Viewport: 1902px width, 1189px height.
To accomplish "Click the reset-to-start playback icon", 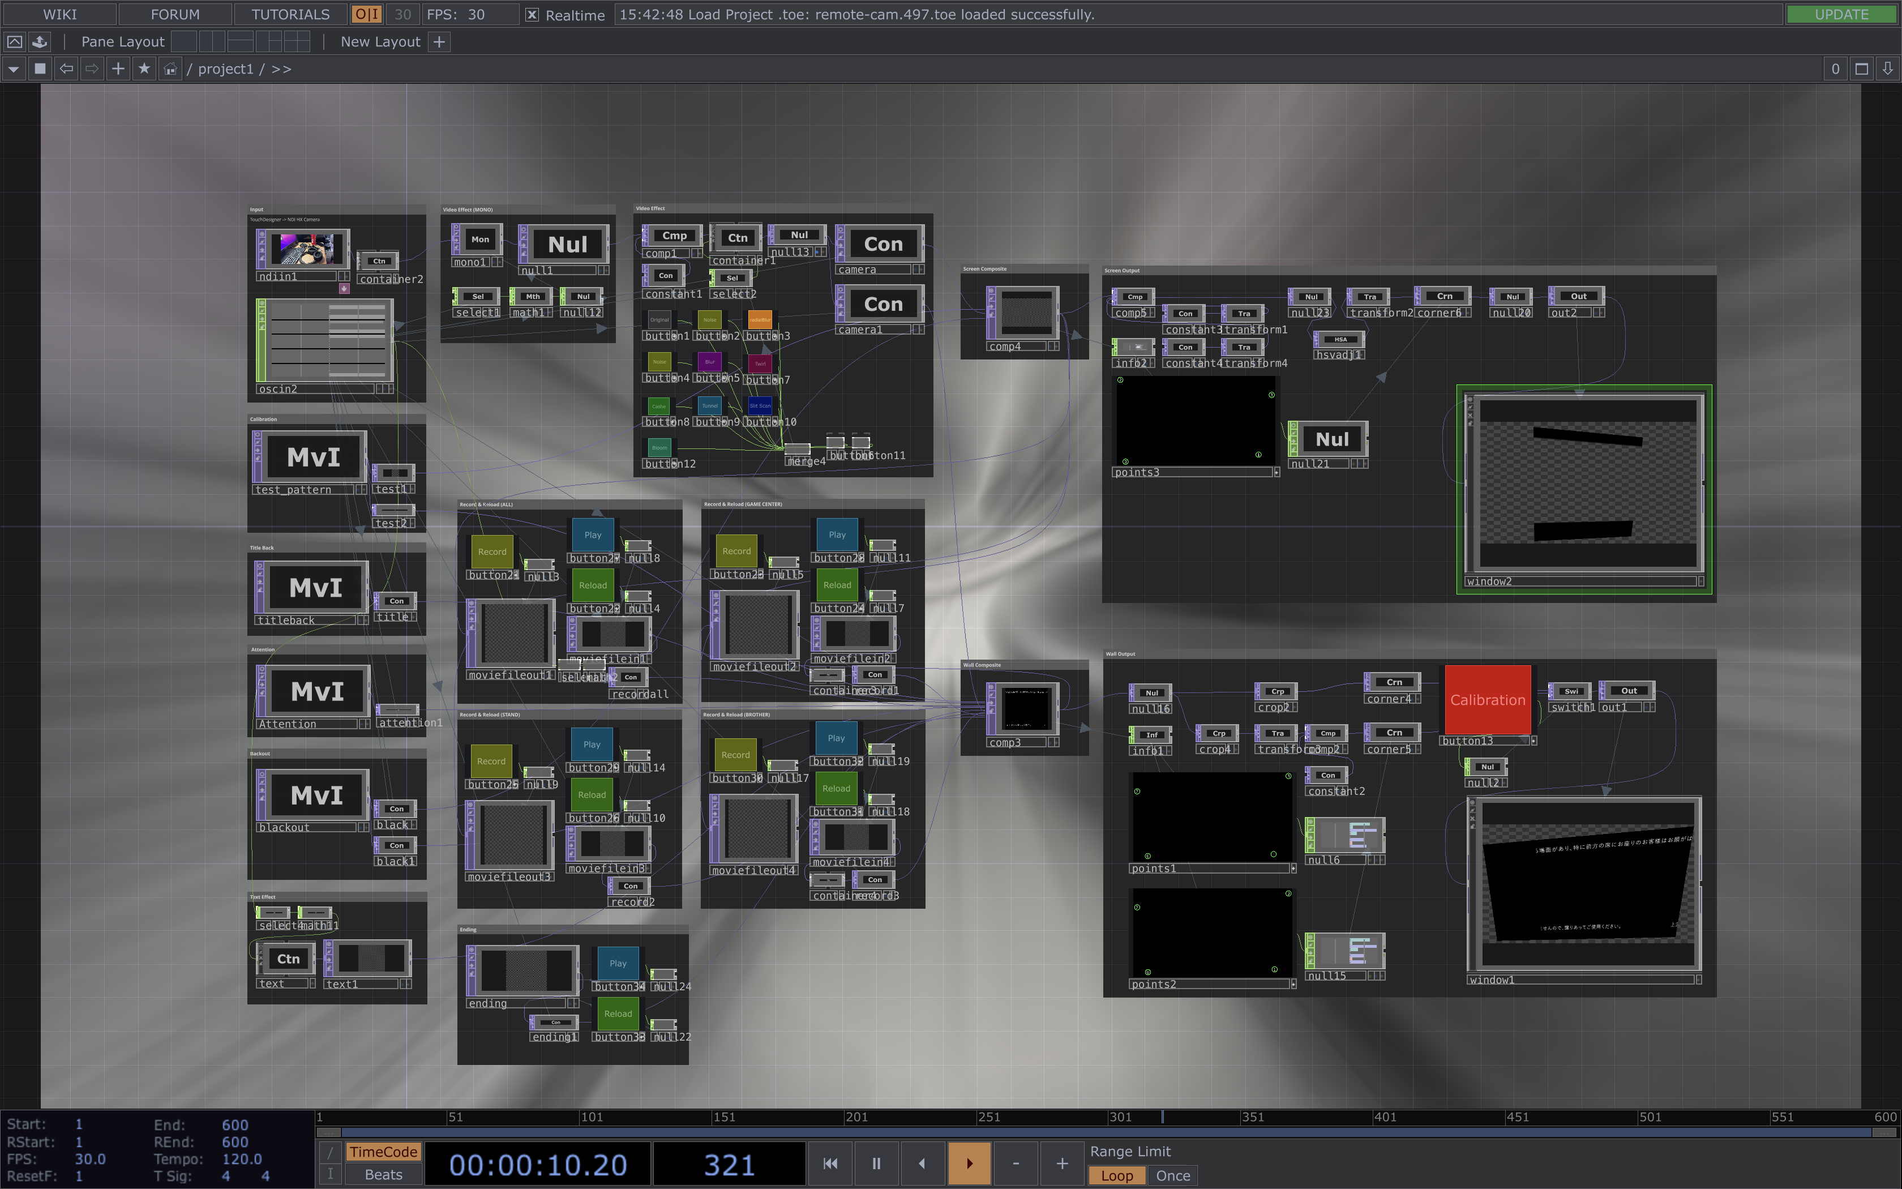I will (830, 1163).
